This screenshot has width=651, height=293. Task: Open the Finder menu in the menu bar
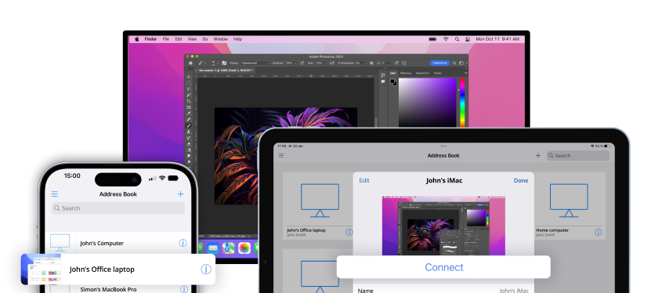(150, 39)
